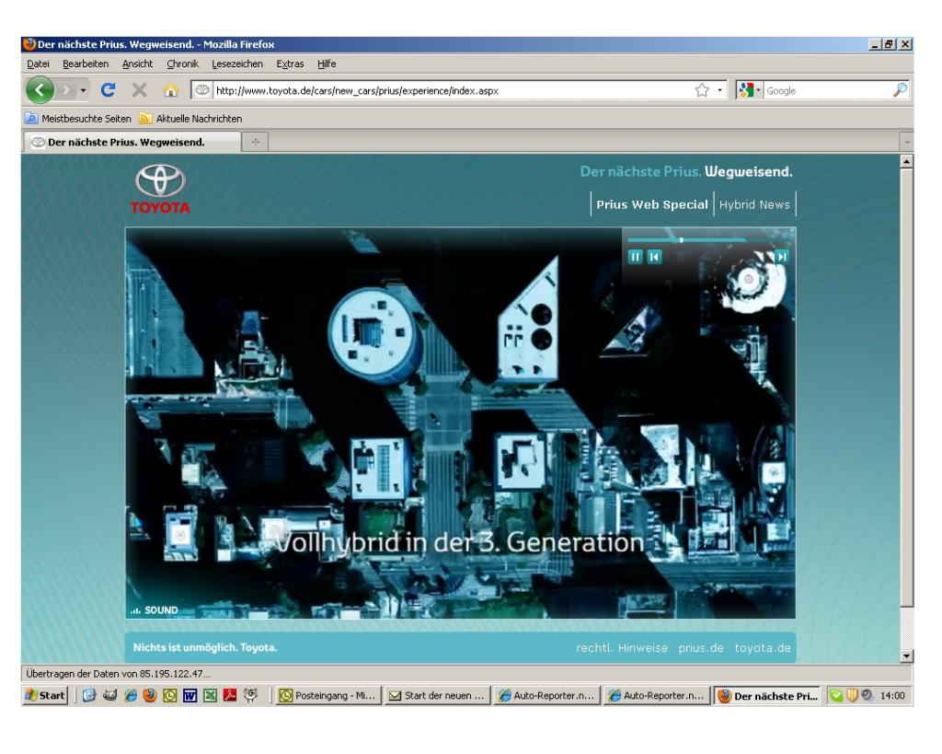Open the Lesezeichen menu
Viewport: 942px width, 754px height.
pyautogui.click(x=237, y=64)
